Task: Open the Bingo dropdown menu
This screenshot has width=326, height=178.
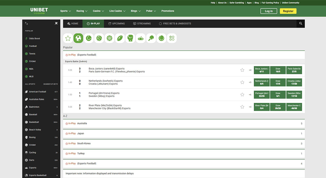Action: pos(136,11)
